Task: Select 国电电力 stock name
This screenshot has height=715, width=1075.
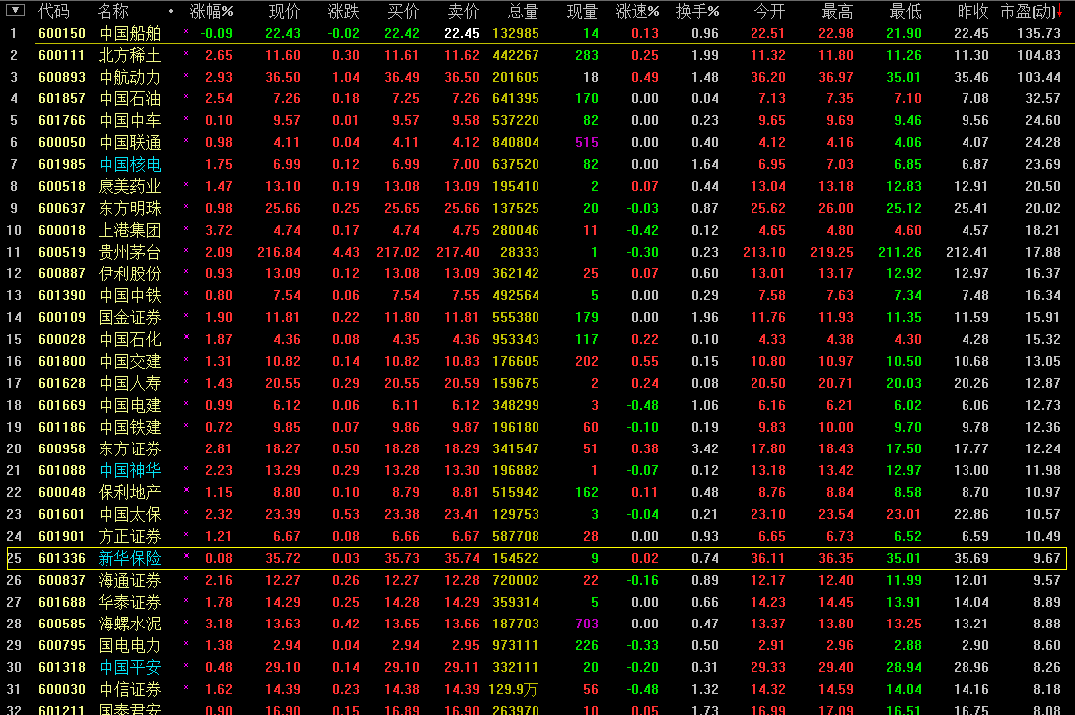Action: 130,645
